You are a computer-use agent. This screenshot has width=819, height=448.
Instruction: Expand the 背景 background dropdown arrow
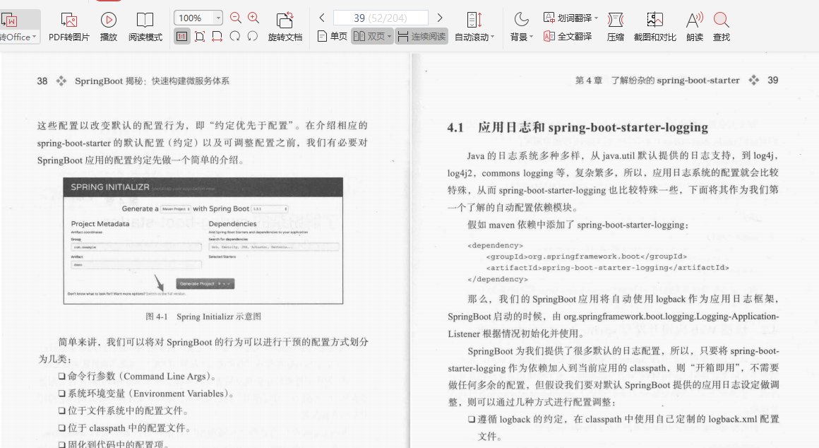pyautogui.click(x=531, y=37)
